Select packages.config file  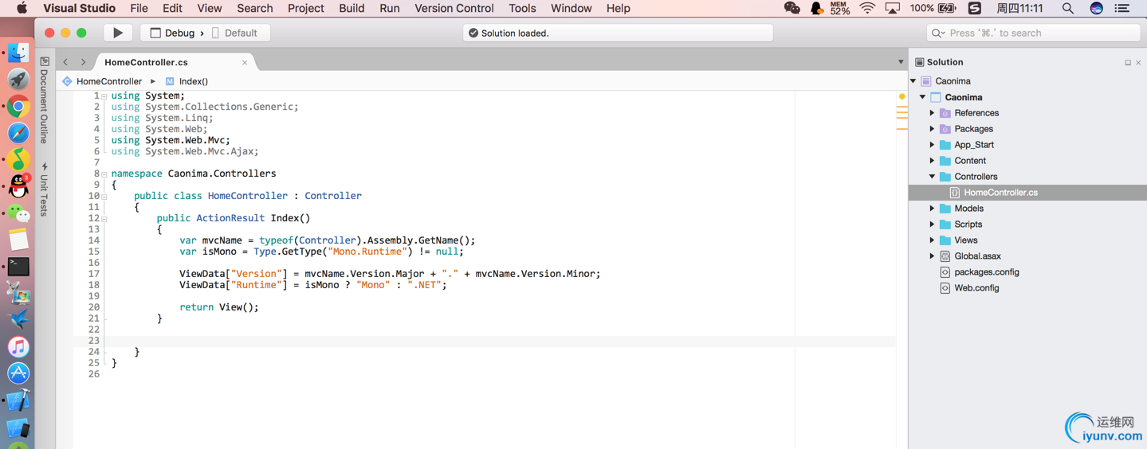[986, 272]
